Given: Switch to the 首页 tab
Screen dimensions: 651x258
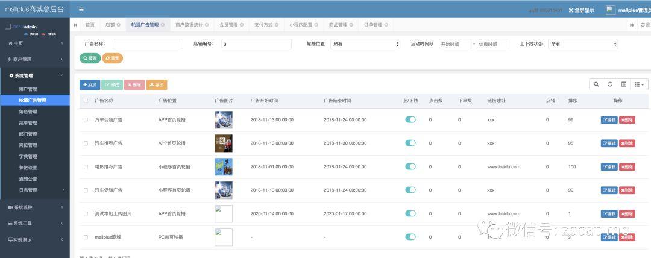Looking at the screenshot, I should click(x=90, y=25).
